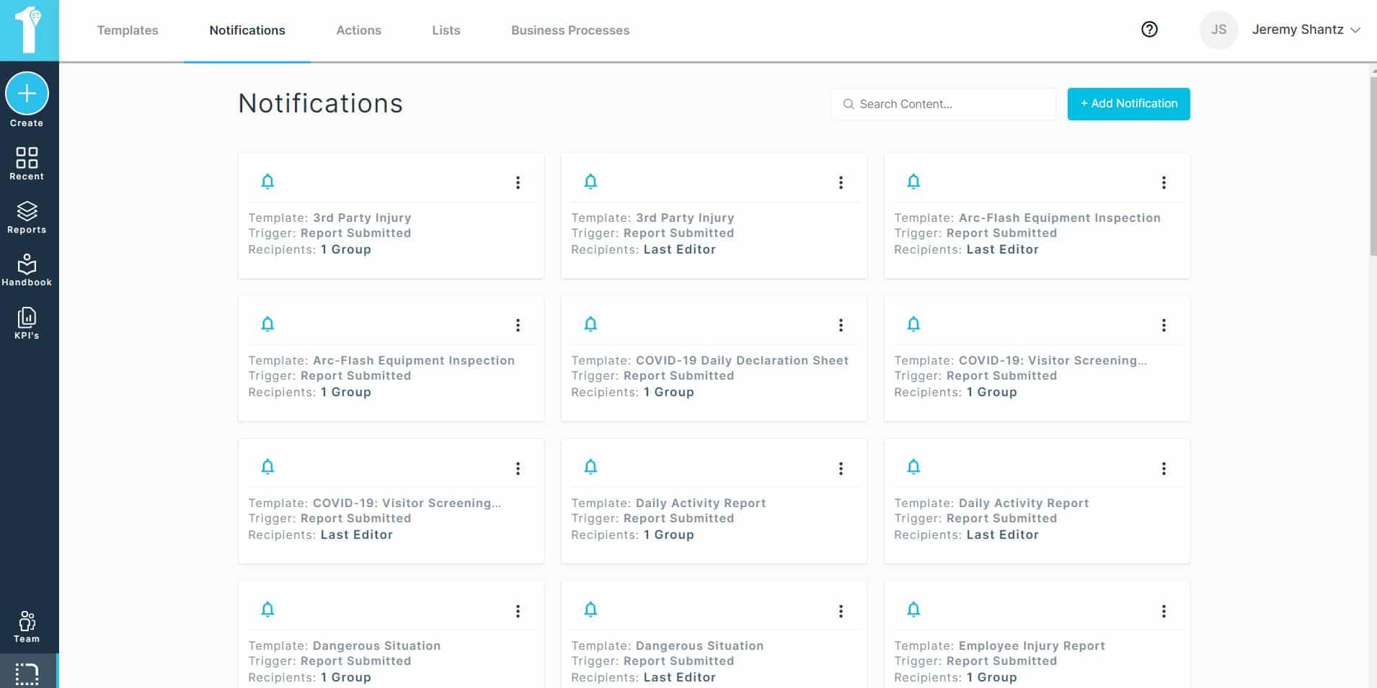The height and width of the screenshot is (688, 1377).
Task: Open options menu on COVID-19 Daily Declaration Sheet card
Action: [x=841, y=326]
